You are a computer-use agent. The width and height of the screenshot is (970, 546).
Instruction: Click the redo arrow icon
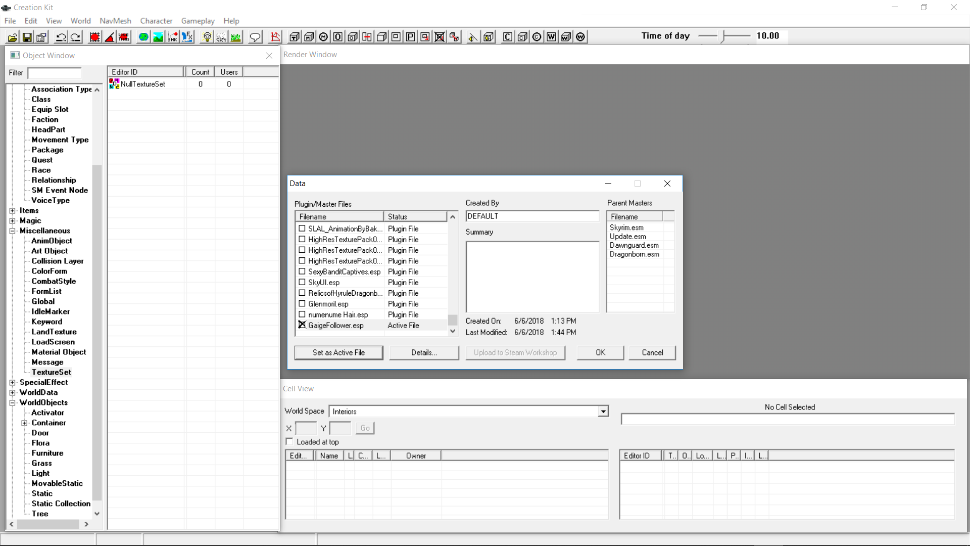click(x=75, y=37)
